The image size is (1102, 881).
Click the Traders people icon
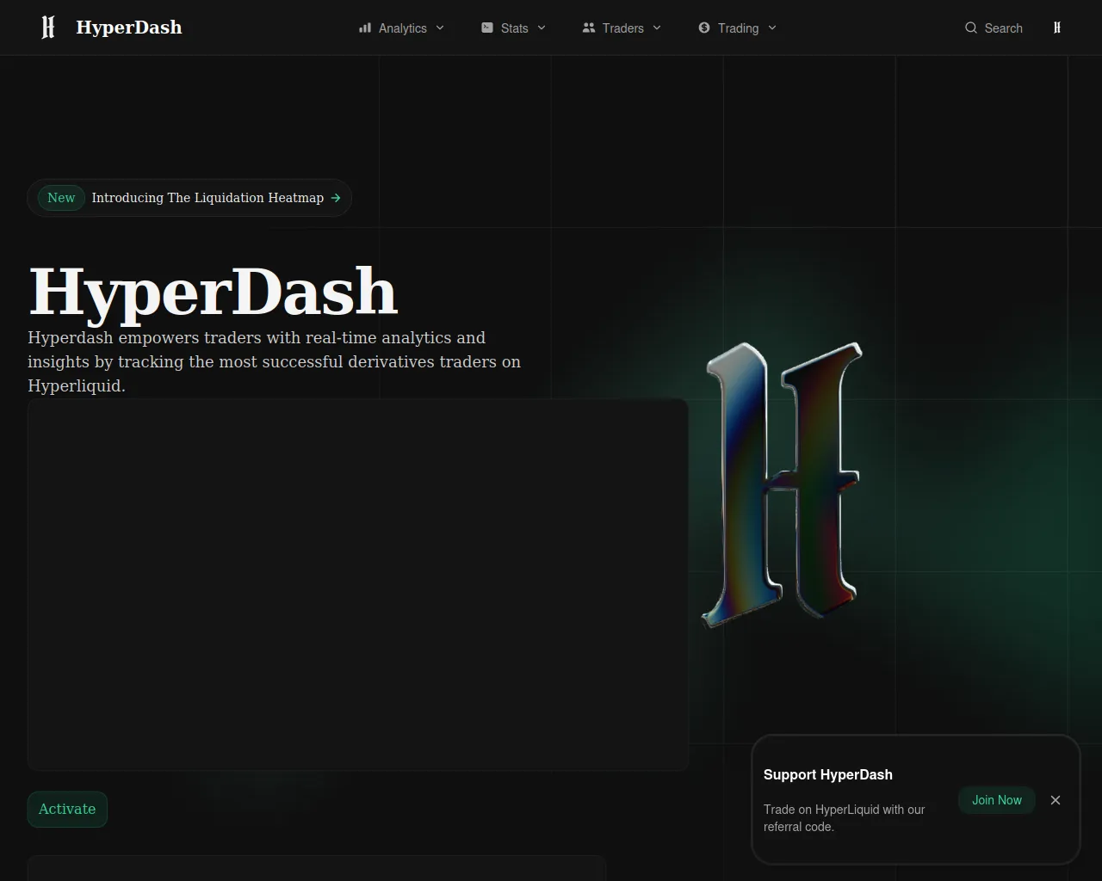tap(589, 28)
